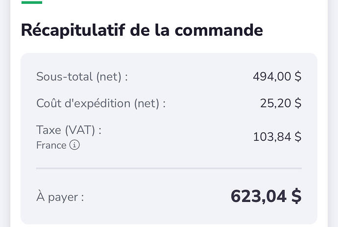Select the France country label
Viewport: 338px width, 227px height.
click(x=51, y=145)
